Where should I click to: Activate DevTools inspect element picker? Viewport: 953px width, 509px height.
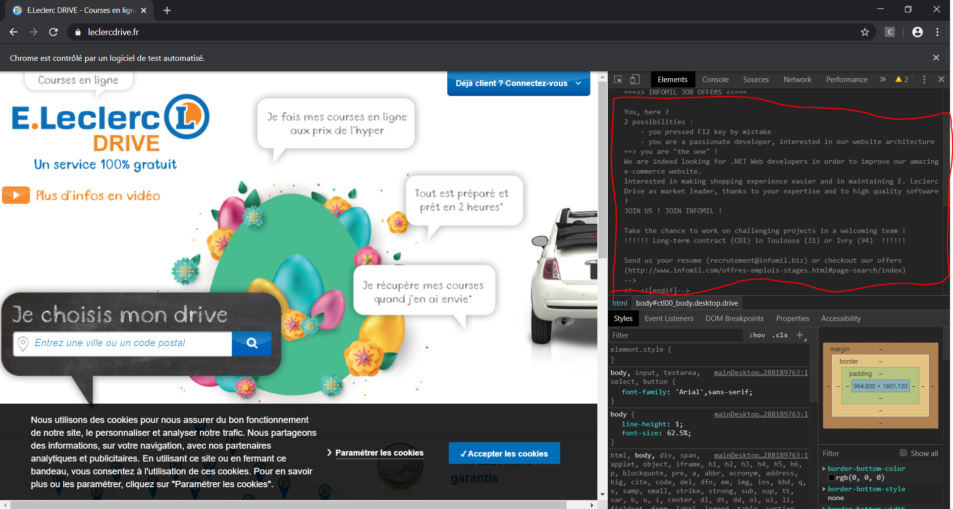[x=618, y=80]
